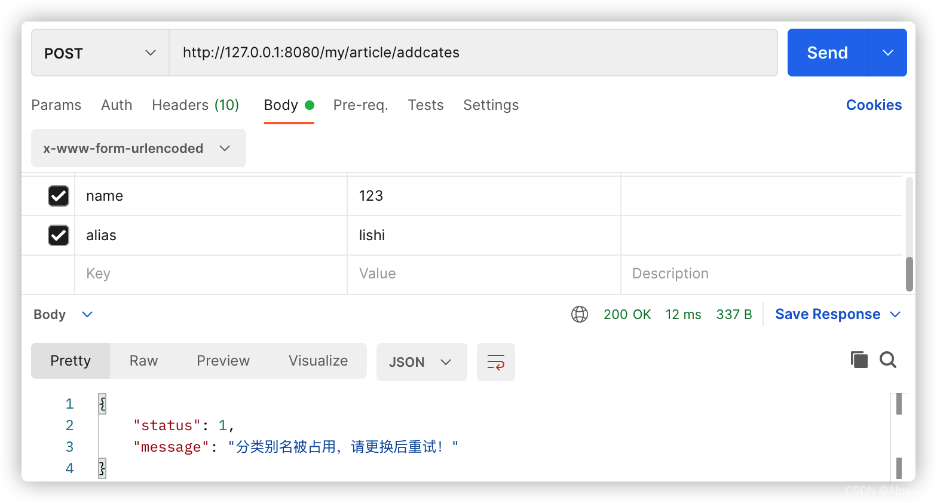937x503 pixels.
Task: Switch to the Raw response view
Action: coord(144,361)
